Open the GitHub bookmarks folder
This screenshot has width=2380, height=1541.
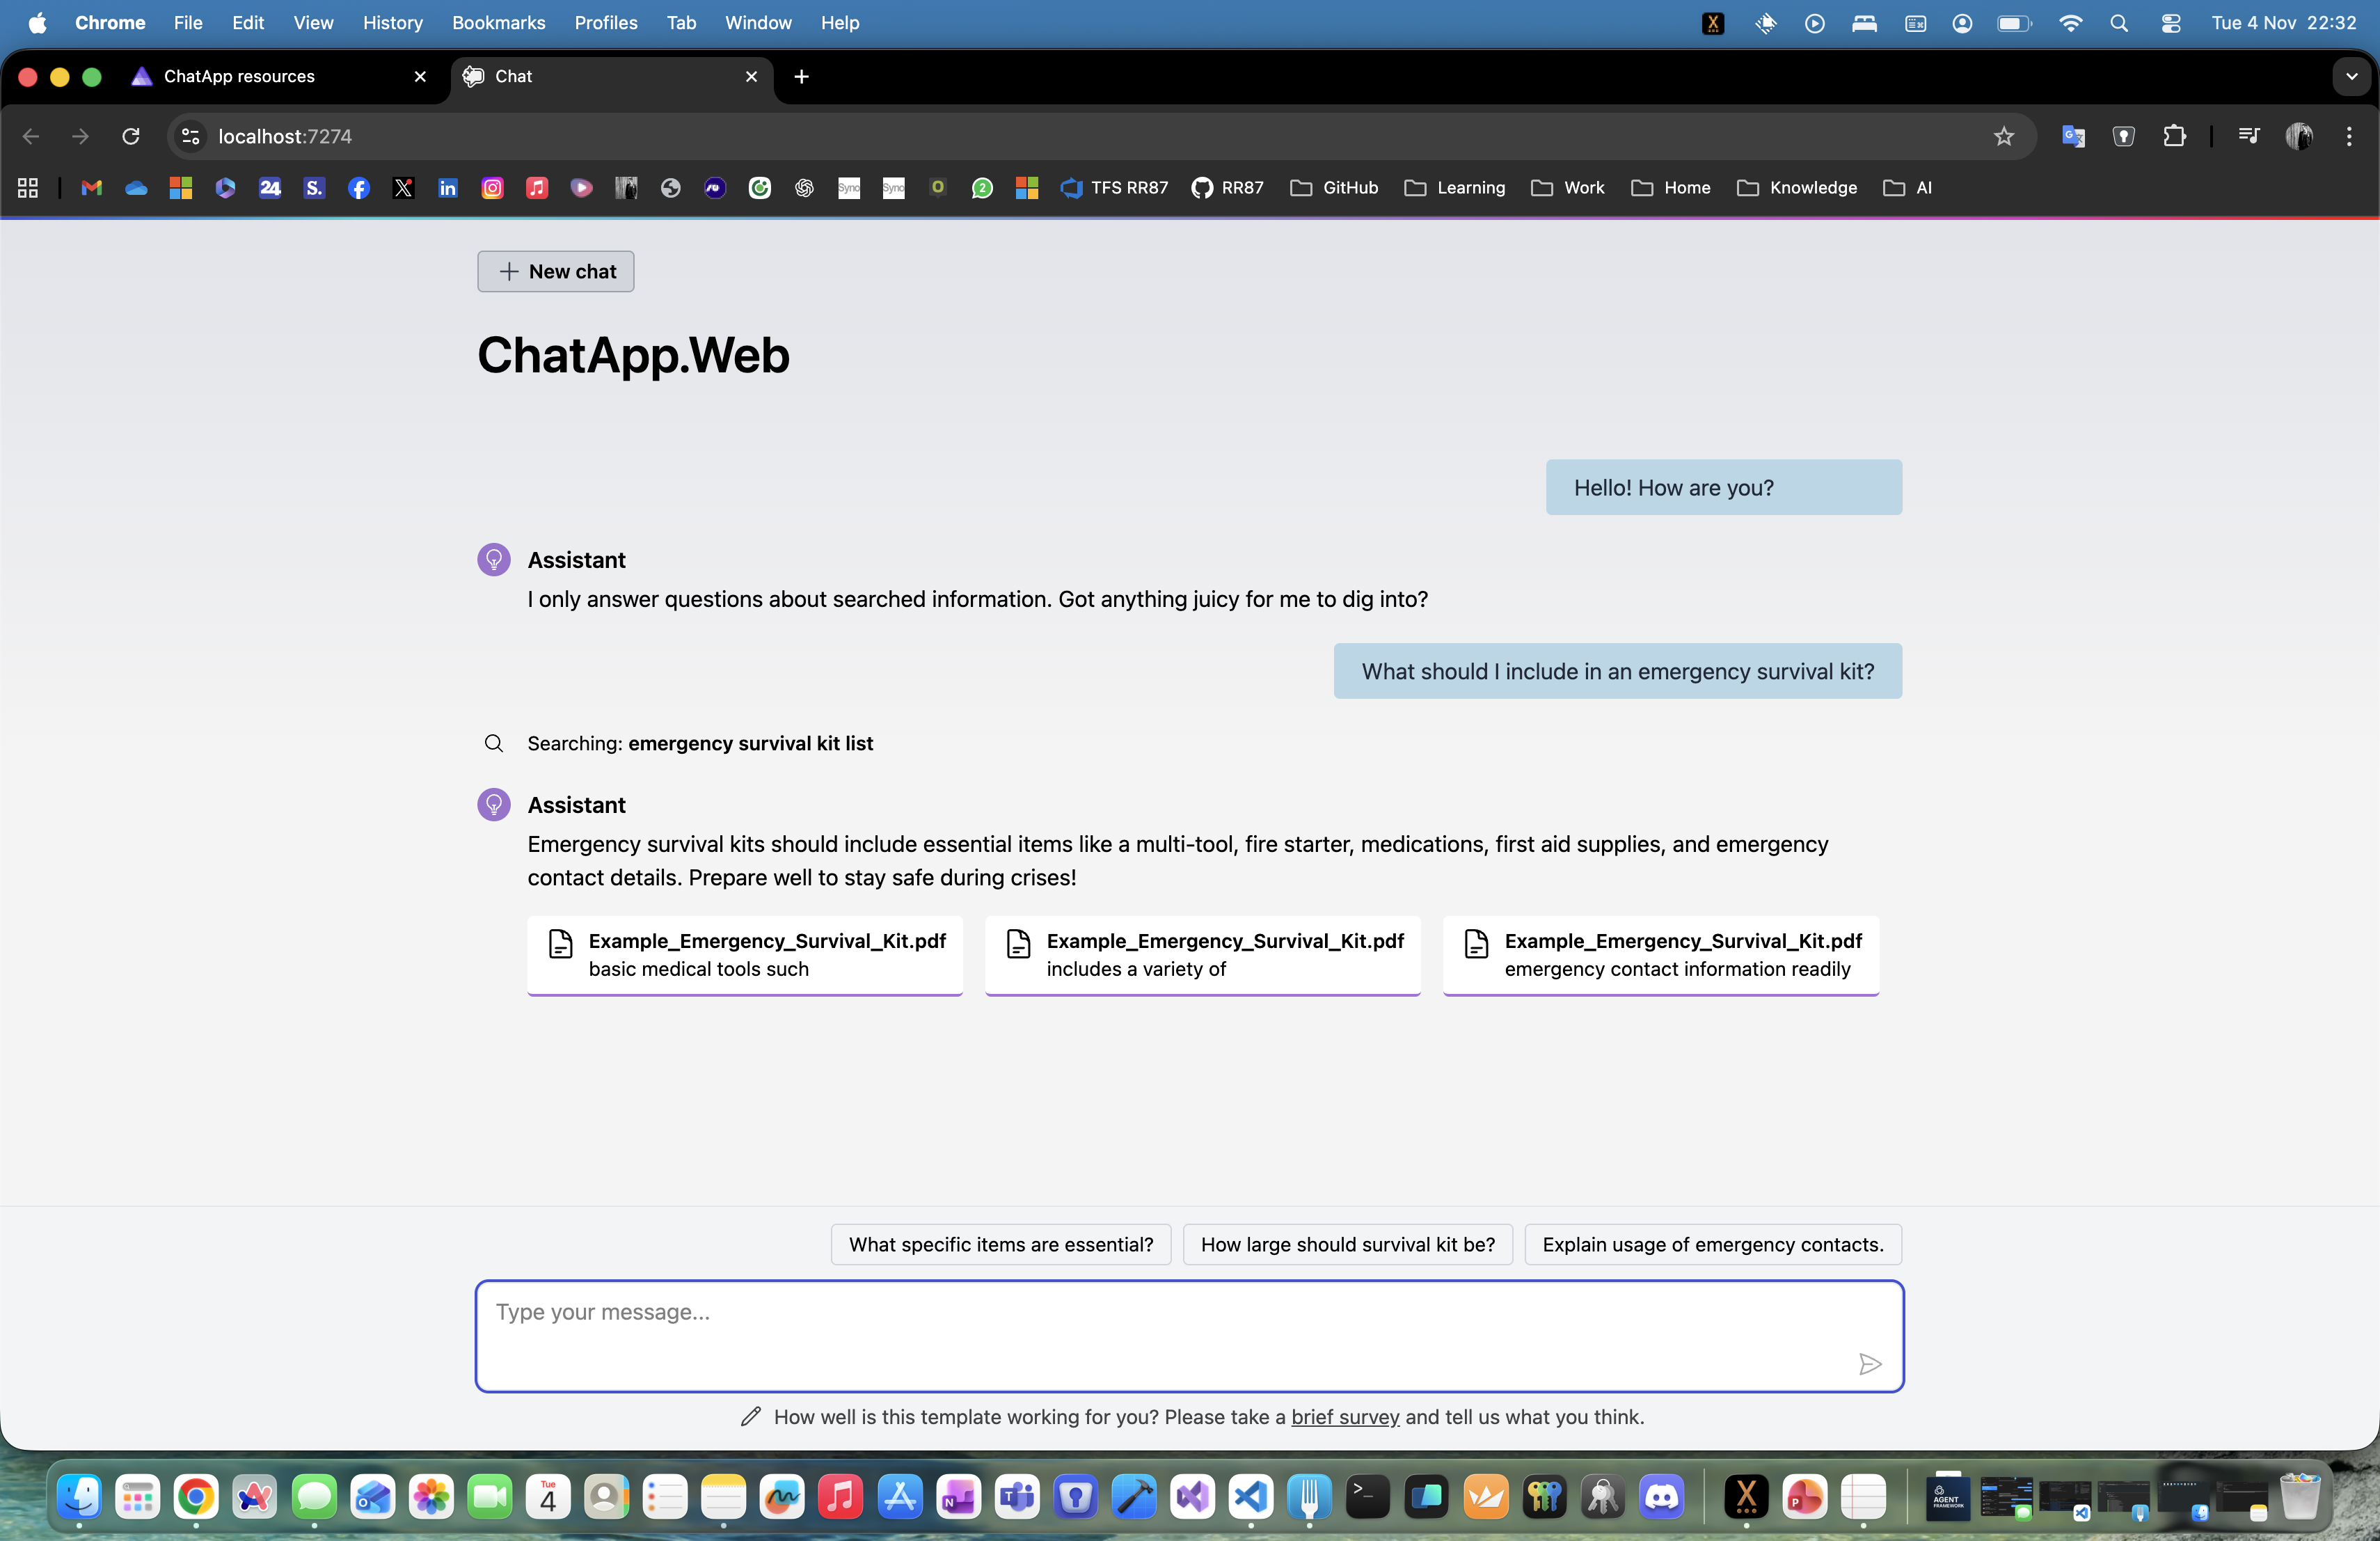(x=1334, y=188)
